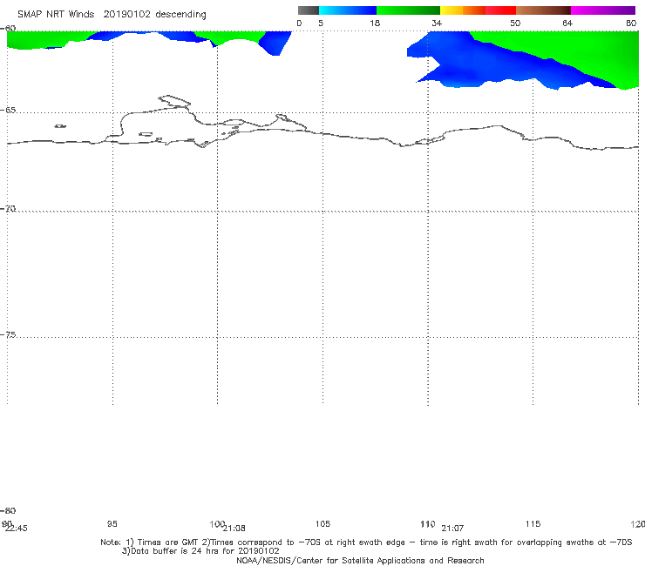Select the green segment of the color bar
This screenshot has width=645, height=566.
pos(408,10)
